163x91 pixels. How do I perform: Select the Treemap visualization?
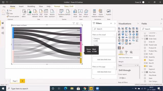point(137,34)
